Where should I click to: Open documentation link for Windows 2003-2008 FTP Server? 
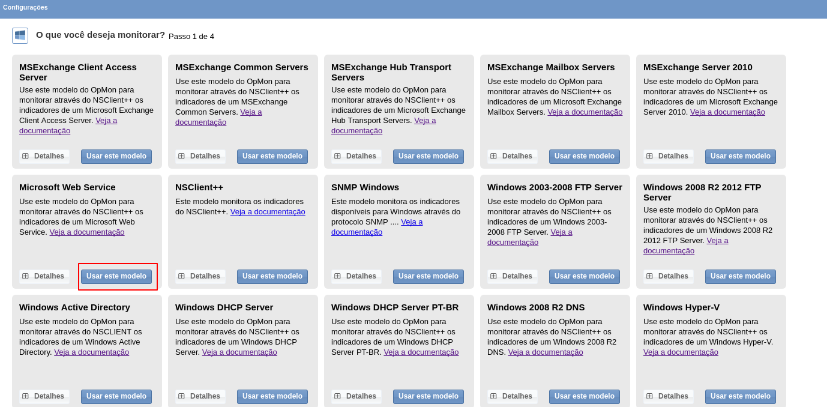513,243
